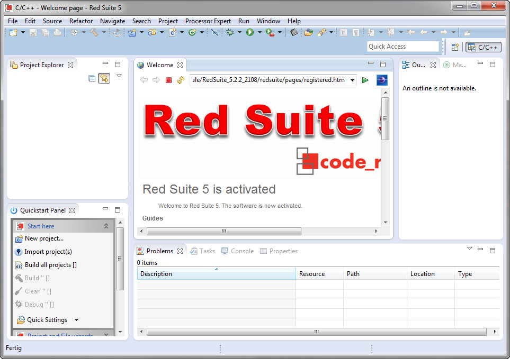Click Collapse All icon in Project Explorer
The width and height of the screenshot is (510, 359).
[92, 78]
